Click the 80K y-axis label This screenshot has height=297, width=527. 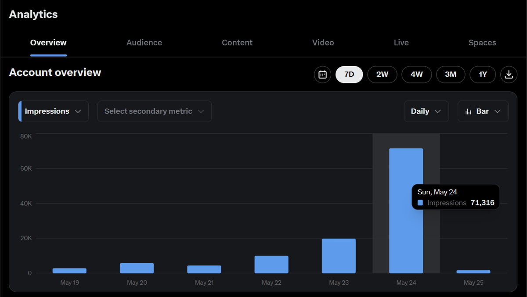tap(26, 136)
